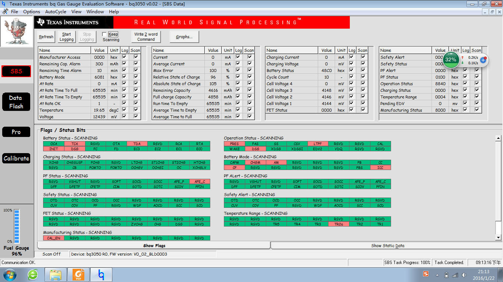Click the TR2a flag in Temperature Range
503x282 pixels.
(x=338, y=224)
